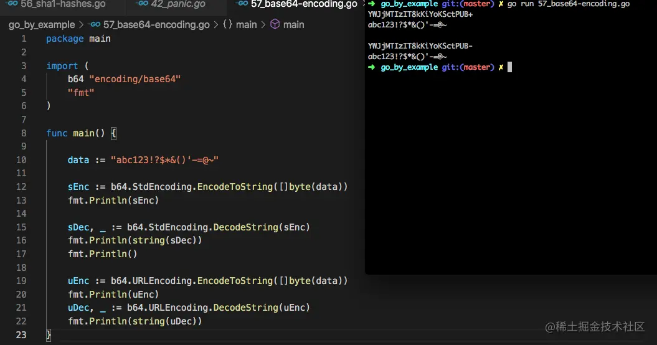Click the 'package' keyword on line 1
Viewport: 657px width, 345px height.
pos(65,39)
